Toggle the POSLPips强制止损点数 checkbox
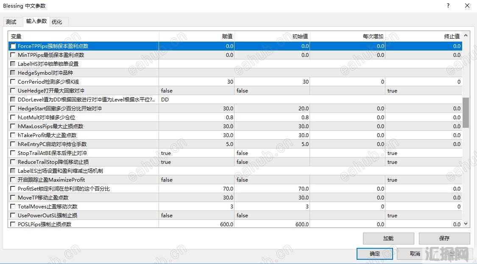 click(x=13, y=225)
